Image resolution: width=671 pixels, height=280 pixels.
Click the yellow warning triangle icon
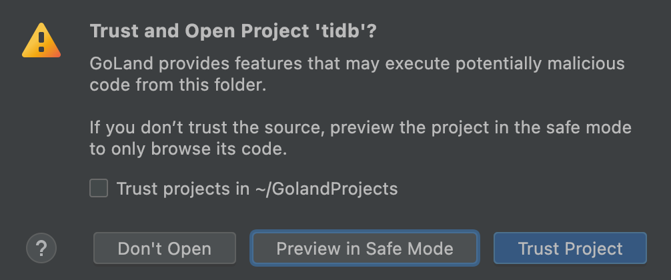click(x=41, y=41)
